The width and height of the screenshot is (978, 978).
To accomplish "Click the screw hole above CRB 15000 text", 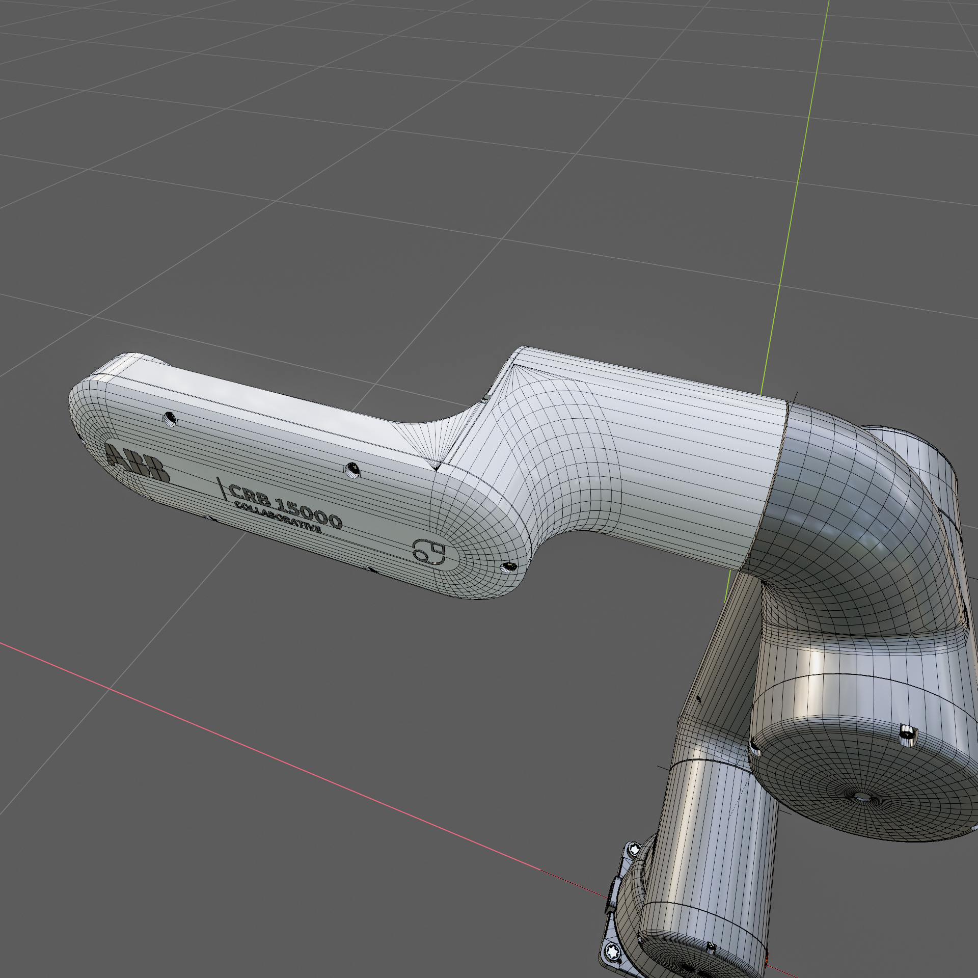I will tap(351, 470).
